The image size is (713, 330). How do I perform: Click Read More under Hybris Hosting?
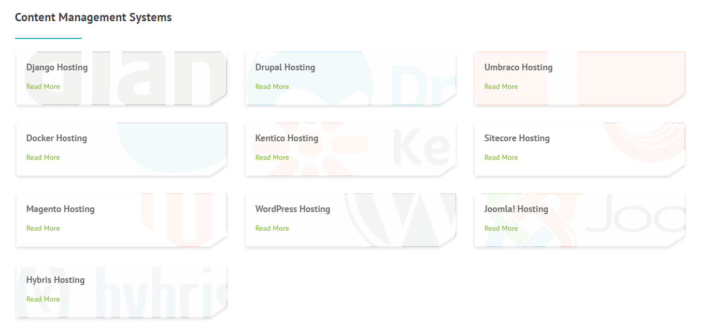click(x=43, y=299)
